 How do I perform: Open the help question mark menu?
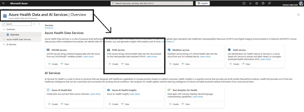263,3
